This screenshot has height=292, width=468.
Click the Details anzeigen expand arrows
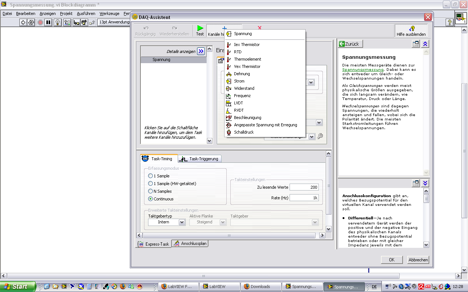tap(201, 51)
